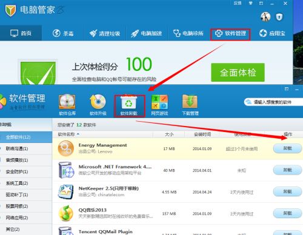Click the 100 checkup score
The width and height of the screenshot is (303, 235).
point(139,64)
